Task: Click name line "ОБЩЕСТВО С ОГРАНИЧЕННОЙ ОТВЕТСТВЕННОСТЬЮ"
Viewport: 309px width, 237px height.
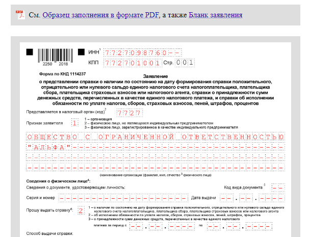Action: click(x=156, y=137)
